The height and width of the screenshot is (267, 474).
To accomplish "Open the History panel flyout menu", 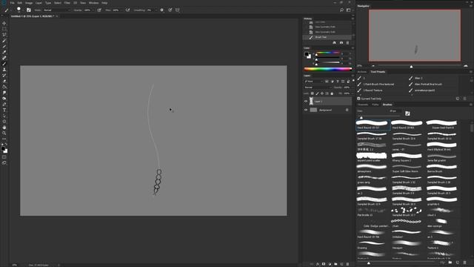I will pos(353,19).
